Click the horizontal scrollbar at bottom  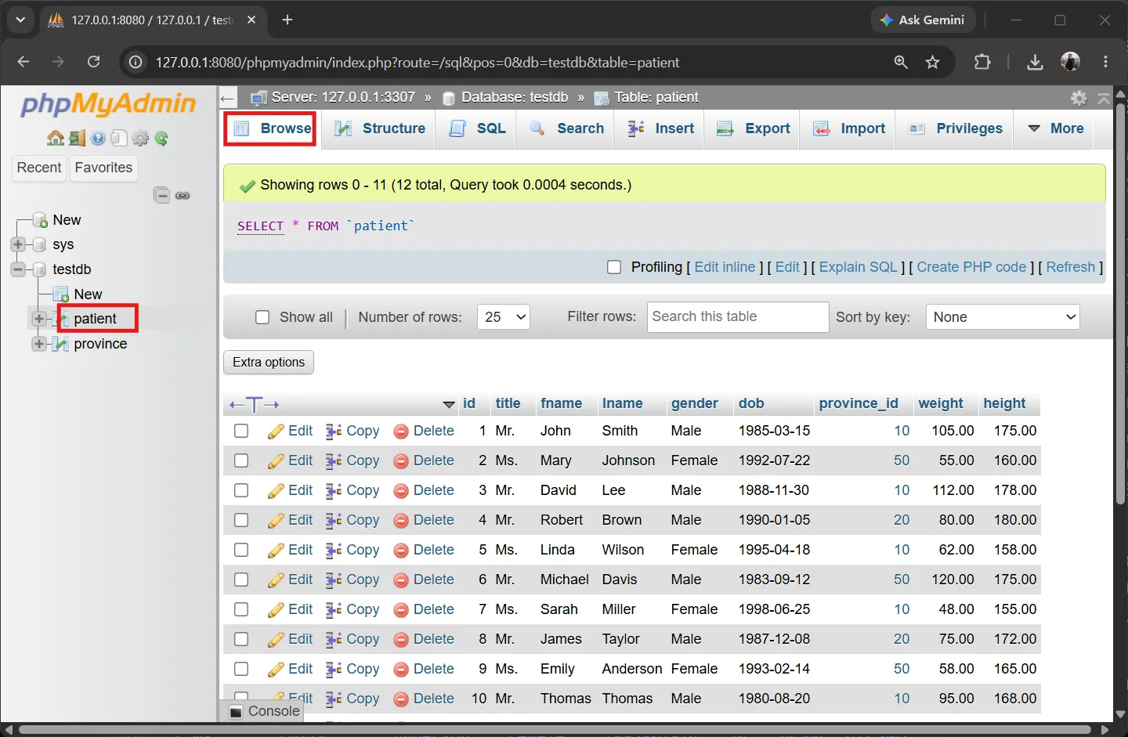555,730
